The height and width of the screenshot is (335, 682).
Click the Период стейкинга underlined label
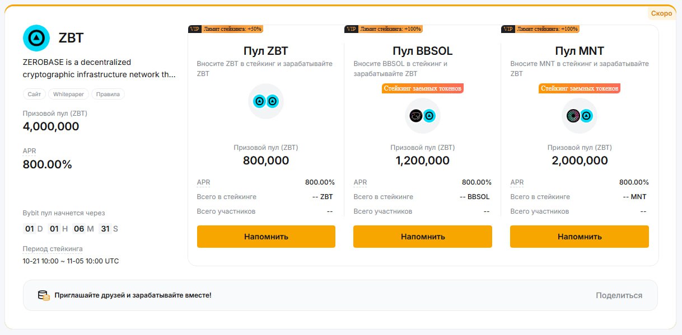point(53,249)
